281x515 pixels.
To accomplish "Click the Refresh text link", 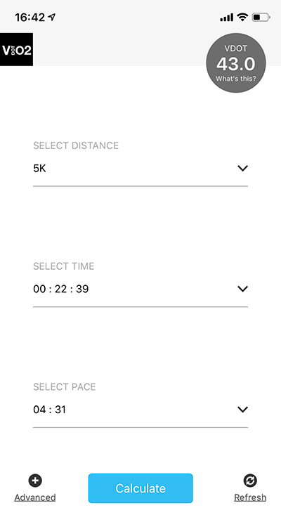I will pyautogui.click(x=250, y=497).
